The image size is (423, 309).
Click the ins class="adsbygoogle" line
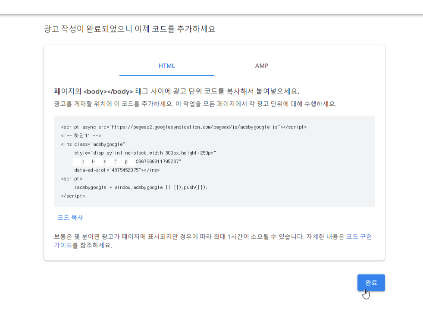tap(93, 144)
